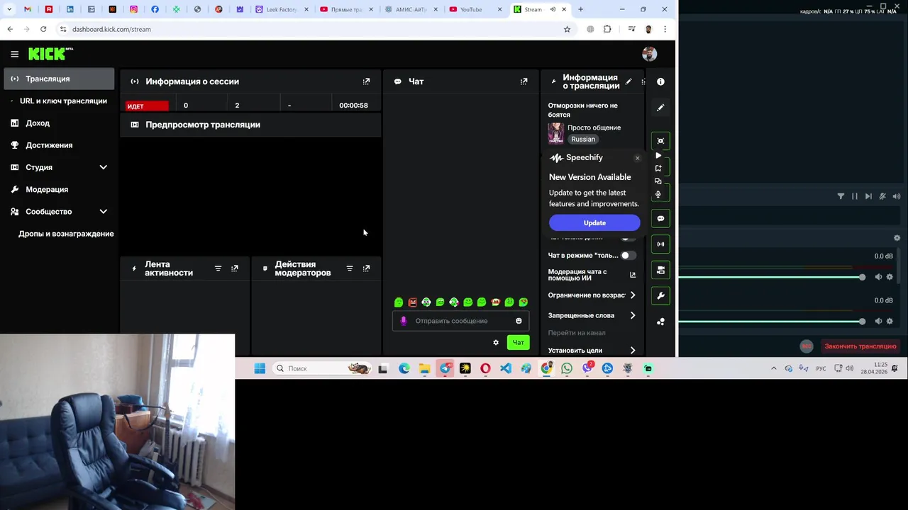The width and height of the screenshot is (908, 510).
Task: Click the info circle icon in the right toolbar
Action: pyautogui.click(x=660, y=82)
